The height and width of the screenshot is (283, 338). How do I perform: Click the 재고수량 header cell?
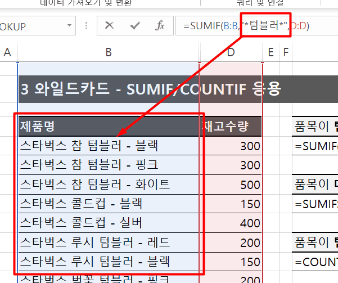click(x=231, y=126)
